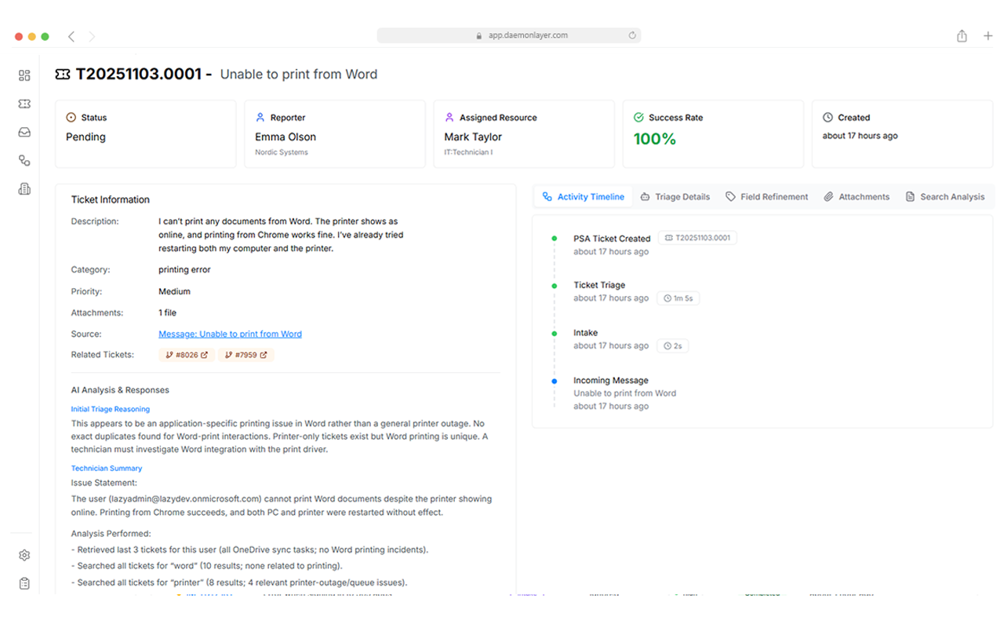Reload the page from address bar
The height and width of the screenshot is (628, 1004).
point(632,35)
